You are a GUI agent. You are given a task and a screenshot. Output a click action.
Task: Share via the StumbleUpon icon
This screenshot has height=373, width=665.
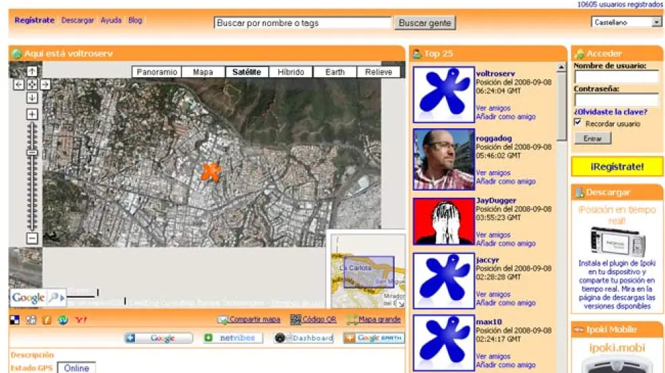tap(63, 320)
